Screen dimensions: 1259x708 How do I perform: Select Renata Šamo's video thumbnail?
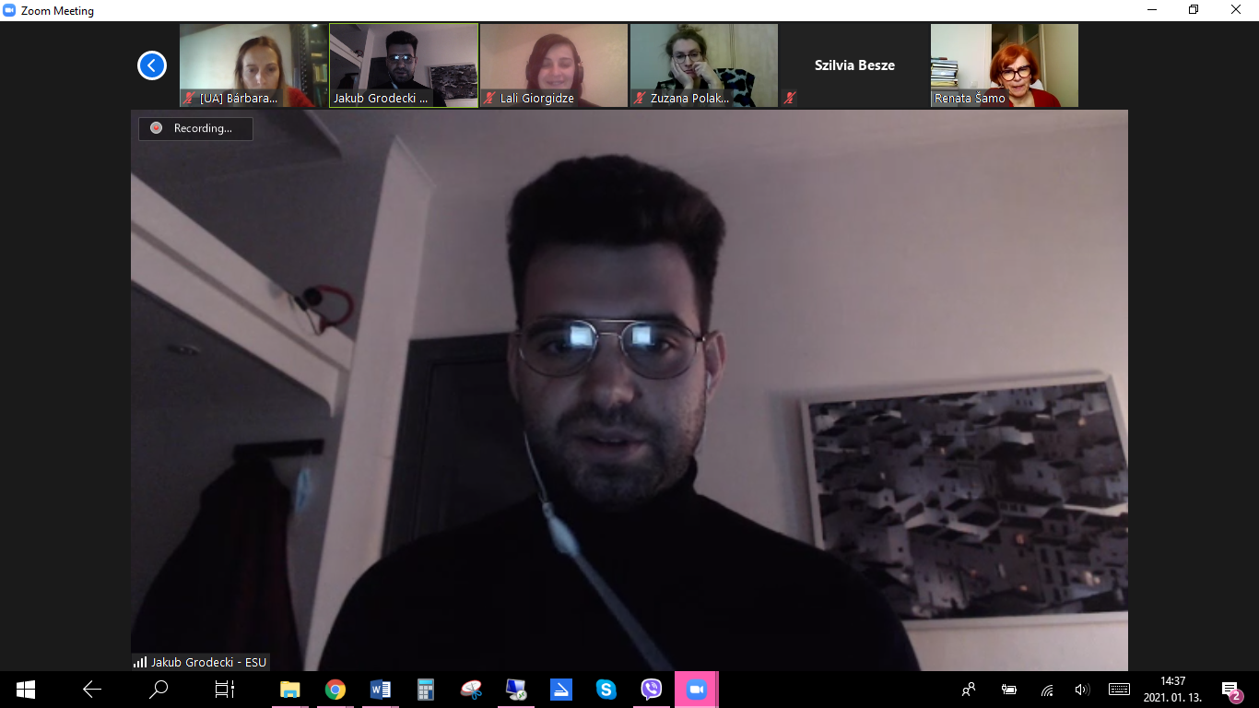click(1004, 65)
